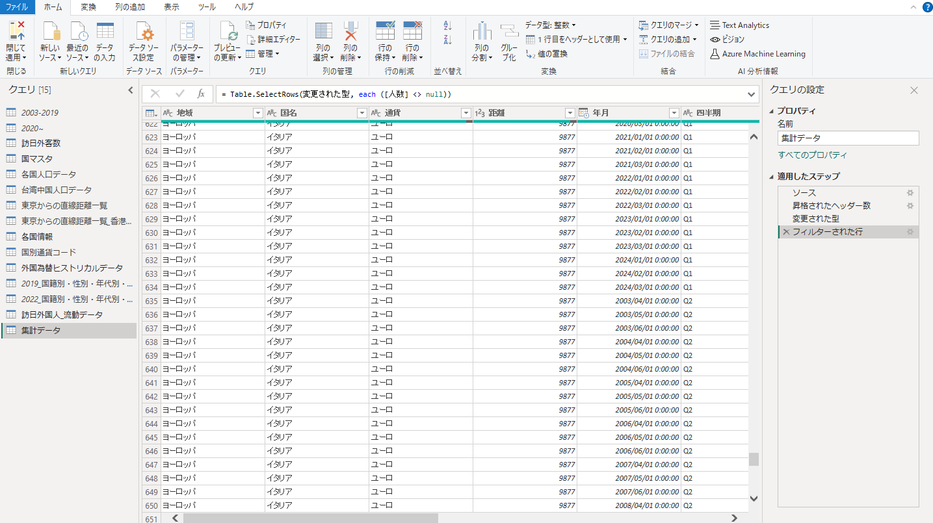Click 行の削除 (Remove Rows) icon
This screenshot has width=933, height=523.
pos(413,31)
